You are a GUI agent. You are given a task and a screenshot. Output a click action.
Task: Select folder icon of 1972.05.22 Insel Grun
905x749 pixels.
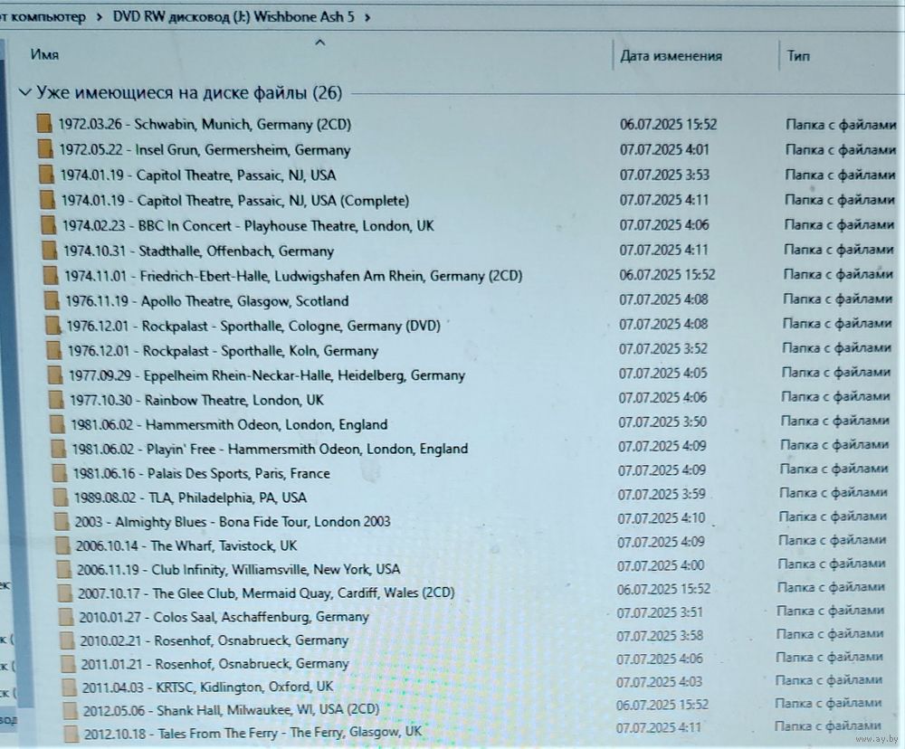coord(45,149)
